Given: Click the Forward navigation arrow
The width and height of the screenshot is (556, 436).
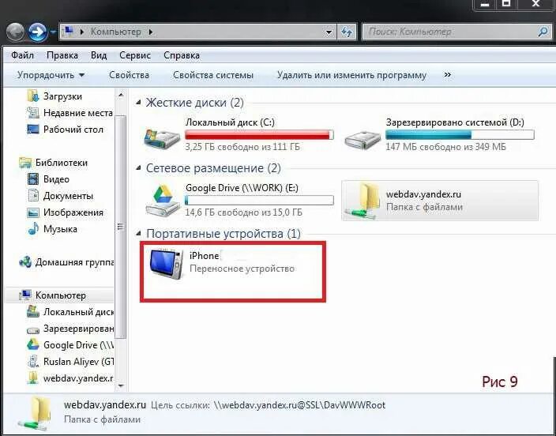Looking at the screenshot, I should pos(37,32).
